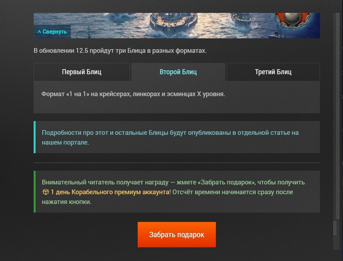Click the chained sea mine emblem
343x261 pixels.
(293, 21)
